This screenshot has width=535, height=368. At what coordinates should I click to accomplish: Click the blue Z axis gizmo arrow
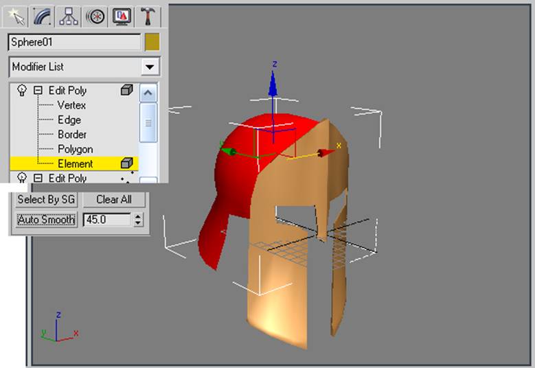point(273,84)
